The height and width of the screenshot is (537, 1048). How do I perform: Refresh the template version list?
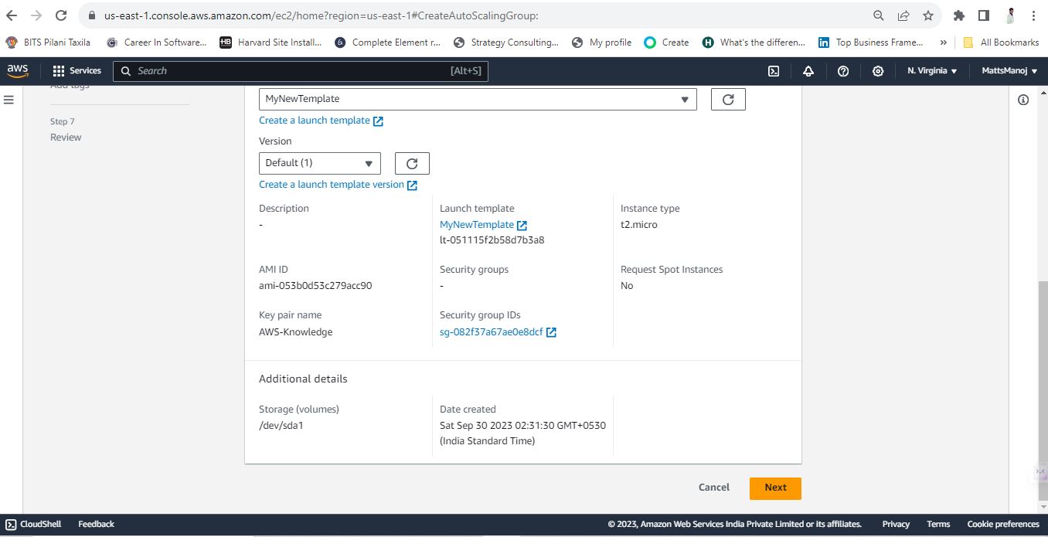[412, 163]
